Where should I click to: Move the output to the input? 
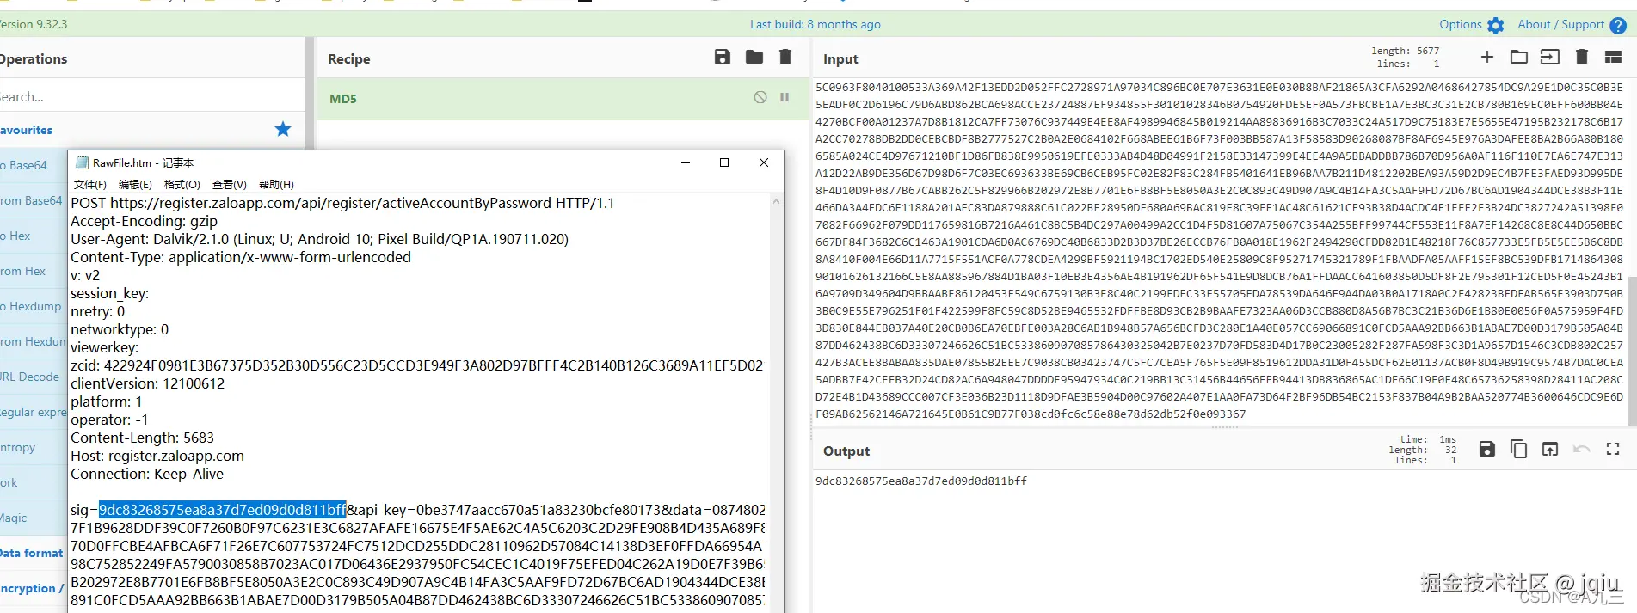[x=1550, y=449]
